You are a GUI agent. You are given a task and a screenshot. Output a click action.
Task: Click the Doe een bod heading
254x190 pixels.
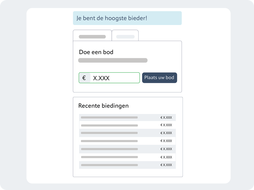point(96,52)
